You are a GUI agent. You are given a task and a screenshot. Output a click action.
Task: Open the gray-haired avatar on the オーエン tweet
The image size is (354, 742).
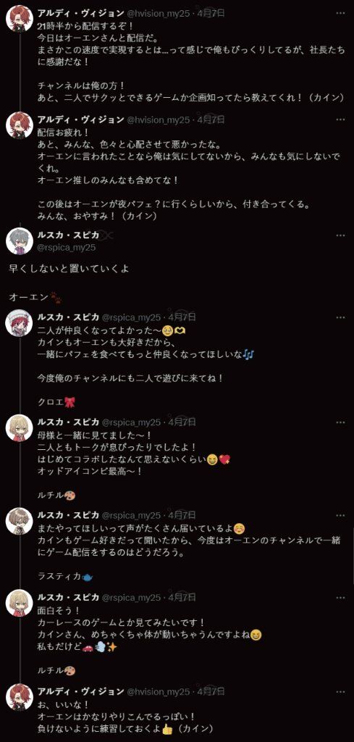click(19, 241)
